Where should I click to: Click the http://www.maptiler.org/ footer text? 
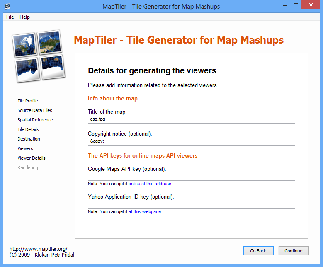click(x=38, y=249)
